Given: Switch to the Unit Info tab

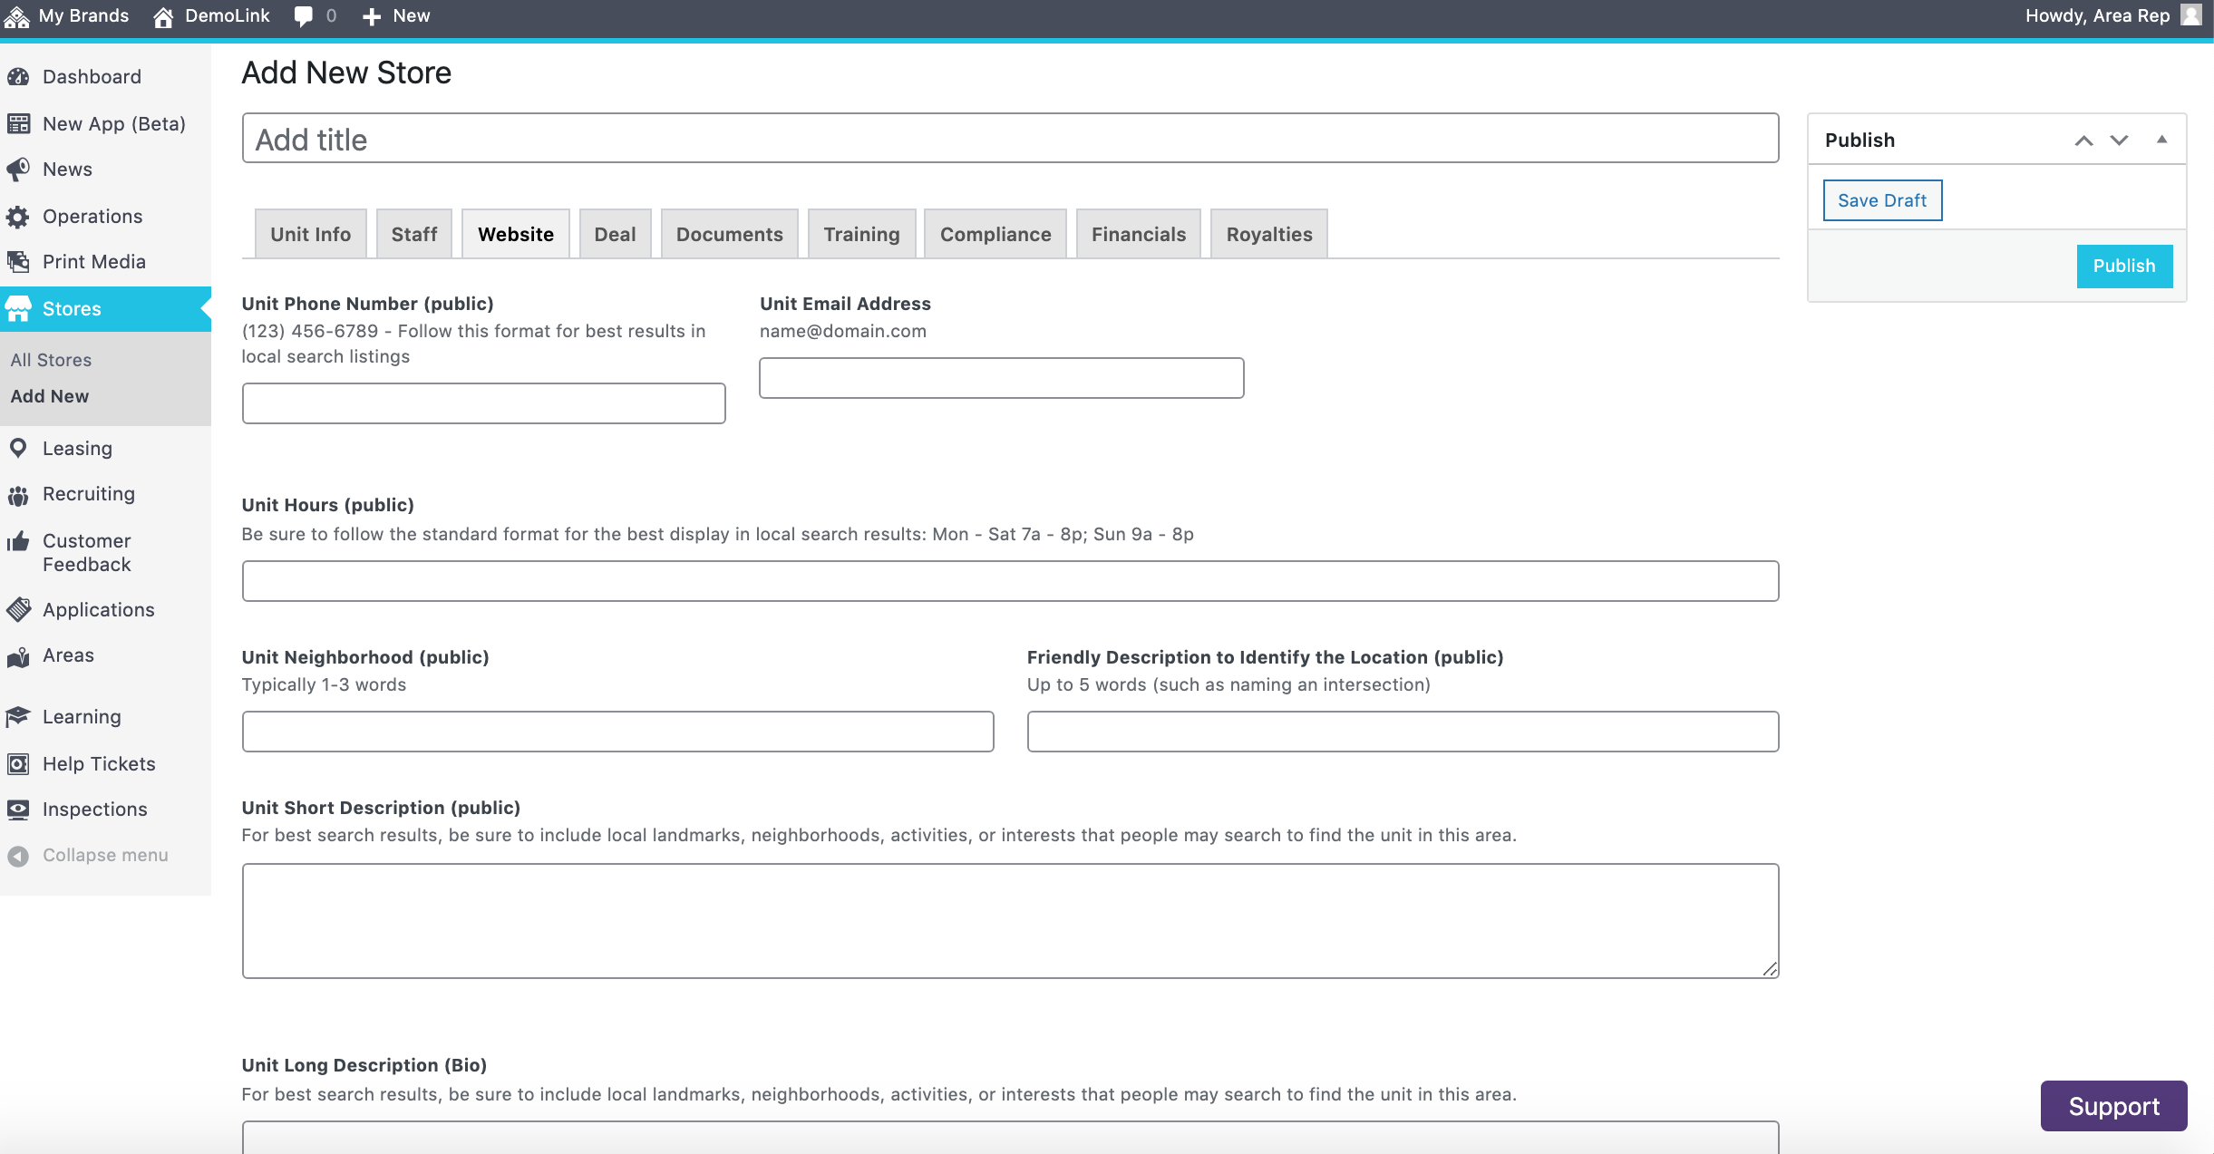Looking at the screenshot, I should tap(309, 233).
